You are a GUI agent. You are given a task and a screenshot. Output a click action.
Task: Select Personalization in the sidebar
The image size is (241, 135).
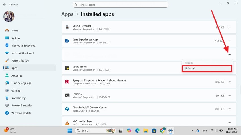[x=29, y=60]
